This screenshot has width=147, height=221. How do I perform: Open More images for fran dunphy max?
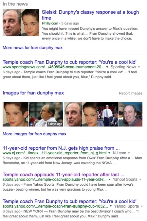point(34,134)
